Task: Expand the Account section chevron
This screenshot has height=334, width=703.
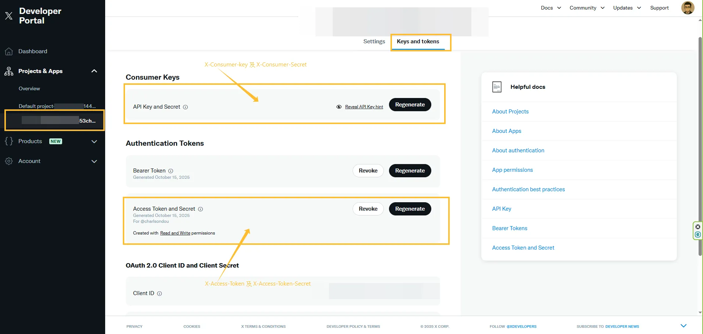Action: tap(94, 161)
